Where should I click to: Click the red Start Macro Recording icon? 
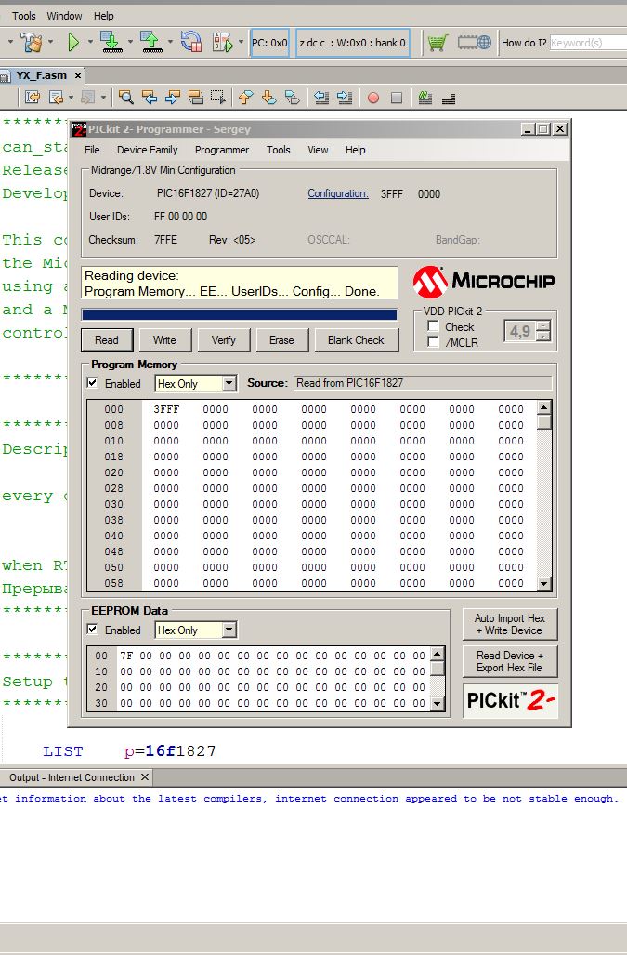[373, 98]
